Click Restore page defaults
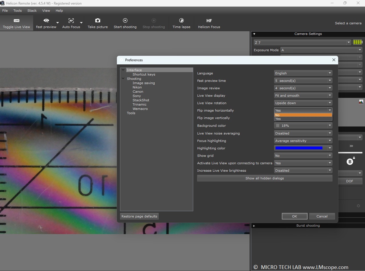This screenshot has width=365, height=271. click(139, 216)
